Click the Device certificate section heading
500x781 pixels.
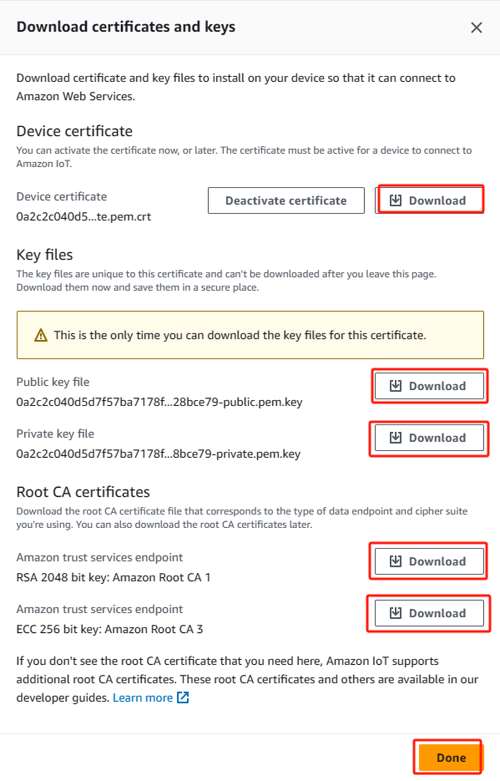(75, 131)
